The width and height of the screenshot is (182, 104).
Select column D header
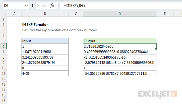(120, 14)
